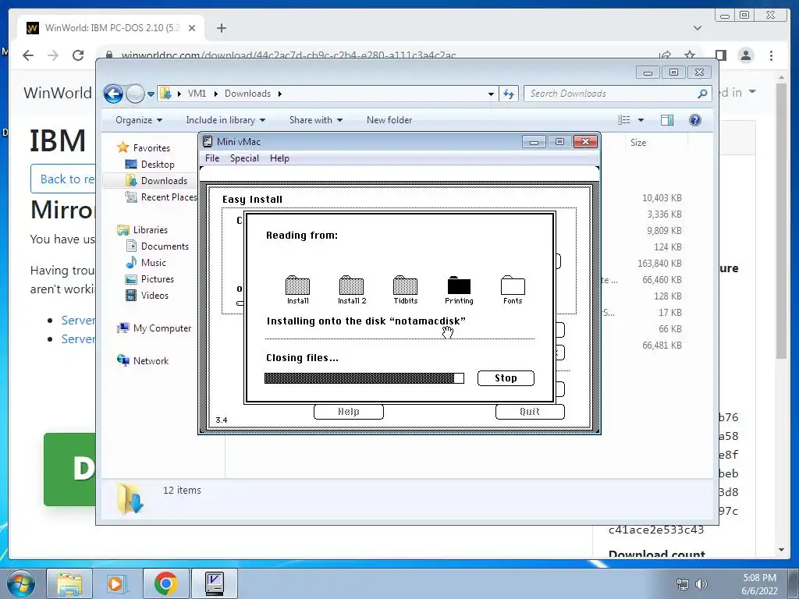Click the 163,840 KB size entry
Screen dimensions: 799x599
pyautogui.click(x=659, y=264)
